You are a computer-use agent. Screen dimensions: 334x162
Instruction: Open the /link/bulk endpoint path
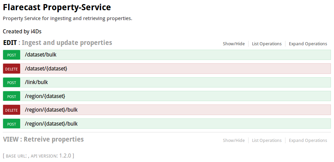click(36, 82)
